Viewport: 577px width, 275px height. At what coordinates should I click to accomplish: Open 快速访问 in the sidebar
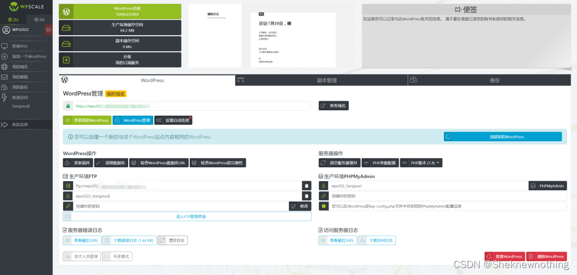tap(26, 98)
